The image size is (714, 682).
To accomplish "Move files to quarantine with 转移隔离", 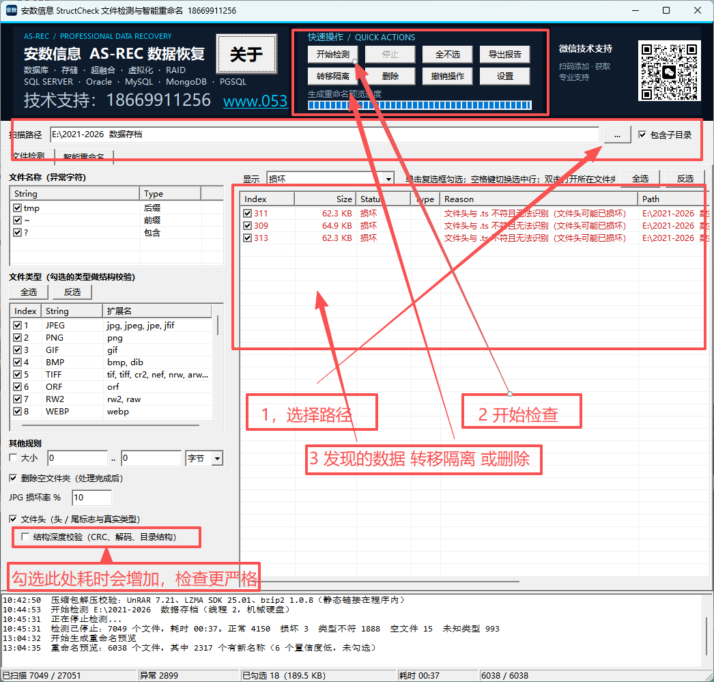I will [x=333, y=76].
